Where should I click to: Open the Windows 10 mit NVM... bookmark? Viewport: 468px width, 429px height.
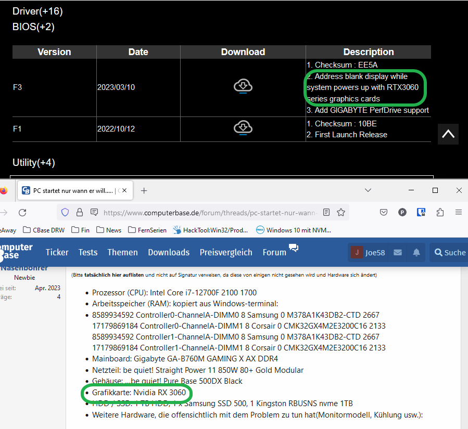pyautogui.click(x=294, y=230)
